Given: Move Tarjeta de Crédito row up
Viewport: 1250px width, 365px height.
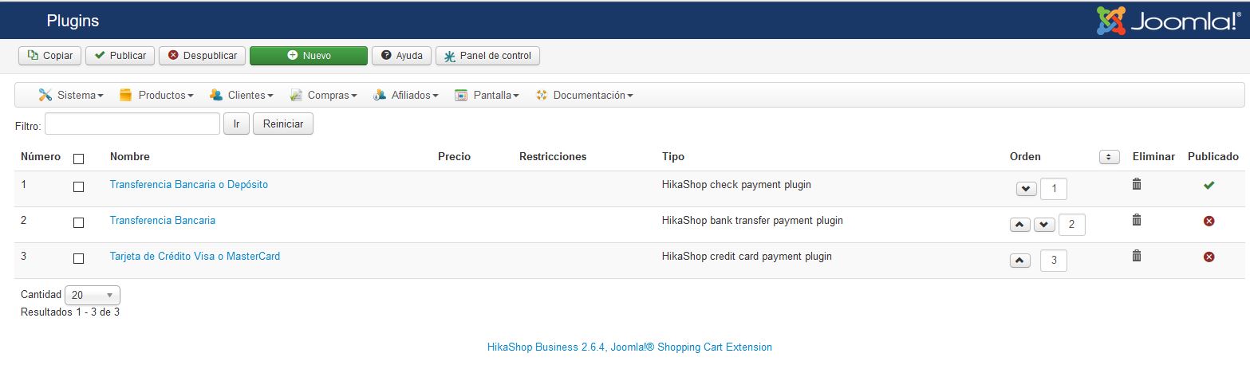Looking at the screenshot, I should tap(1020, 261).
